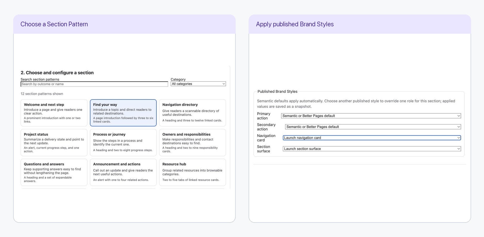
Task: Click the 'Secondary action' label
Action: (x=266, y=127)
